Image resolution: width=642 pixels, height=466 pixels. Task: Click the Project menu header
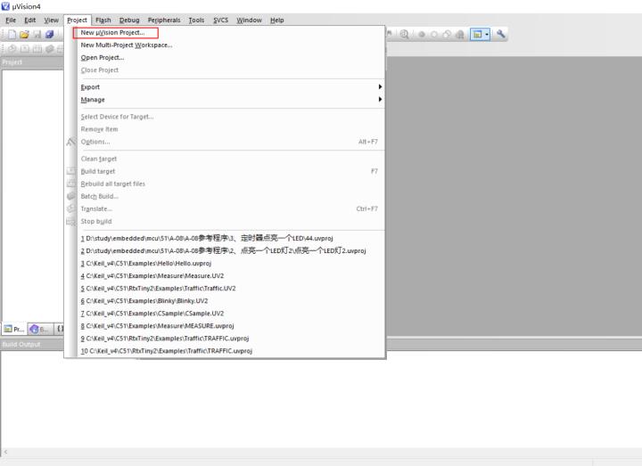tap(77, 20)
